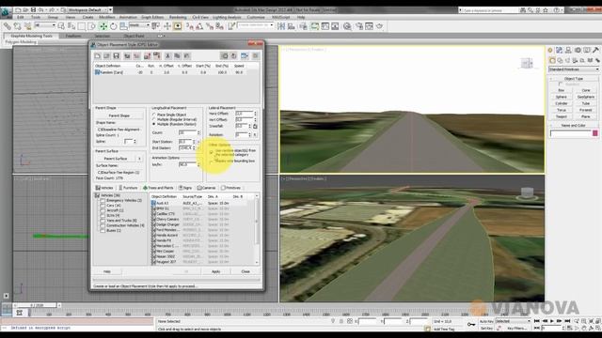Open the selection filter All dropdown
The width and height of the screenshot is (602, 338).
(45, 25)
